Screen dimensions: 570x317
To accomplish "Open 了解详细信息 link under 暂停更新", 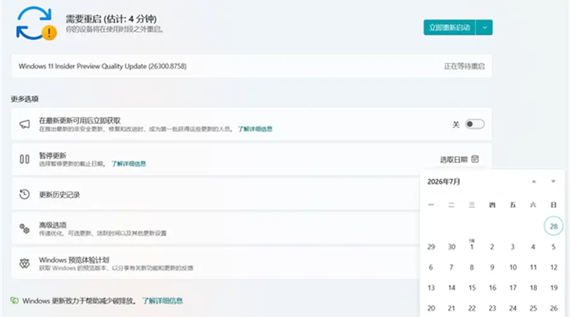I will pos(129,164).
